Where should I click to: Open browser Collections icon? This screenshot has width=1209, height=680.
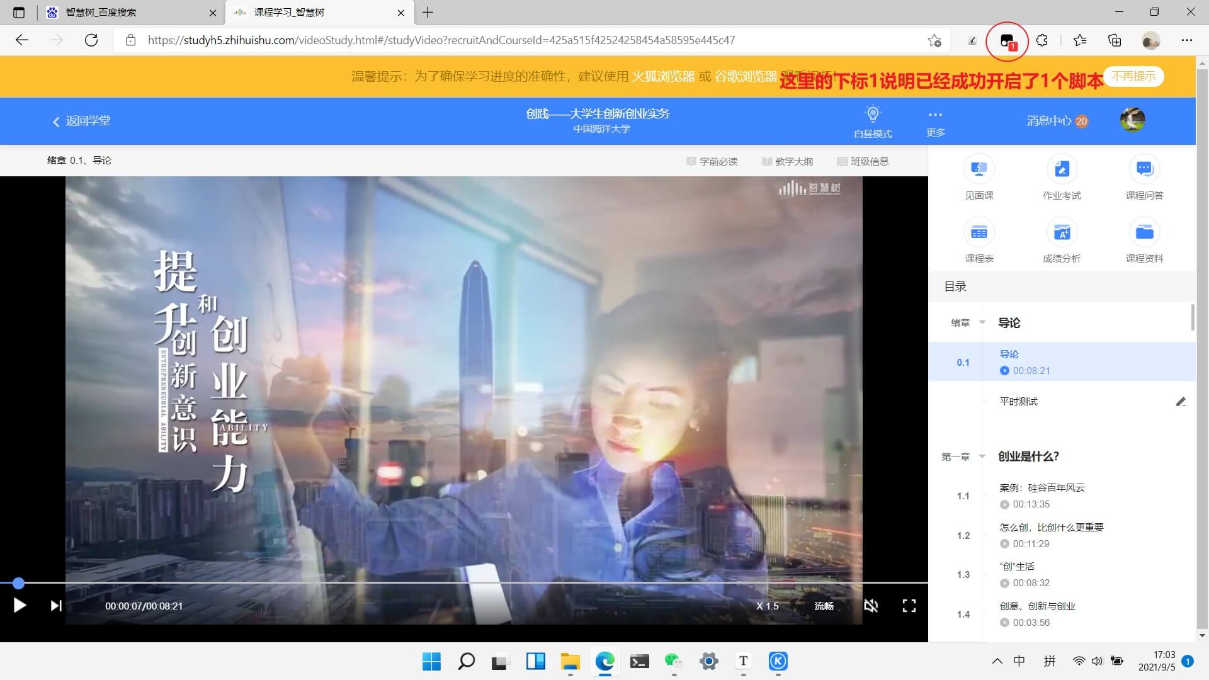tap(1115, 40)
